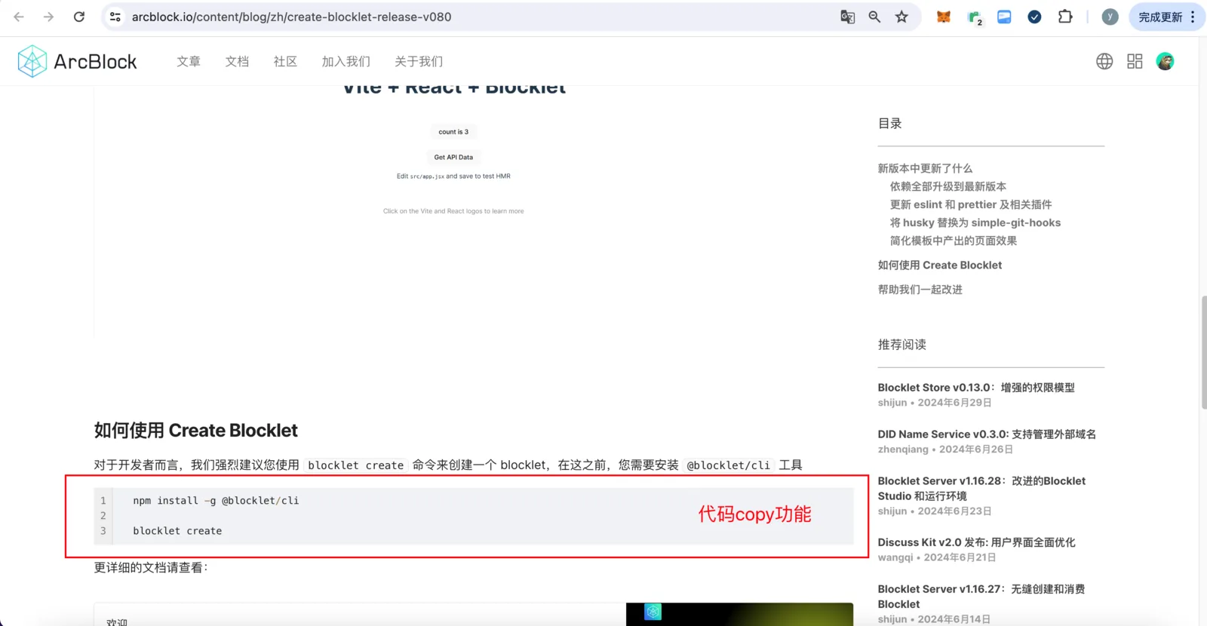Jump to 新版本中更新了什么 section

click(x=925, y=168)
